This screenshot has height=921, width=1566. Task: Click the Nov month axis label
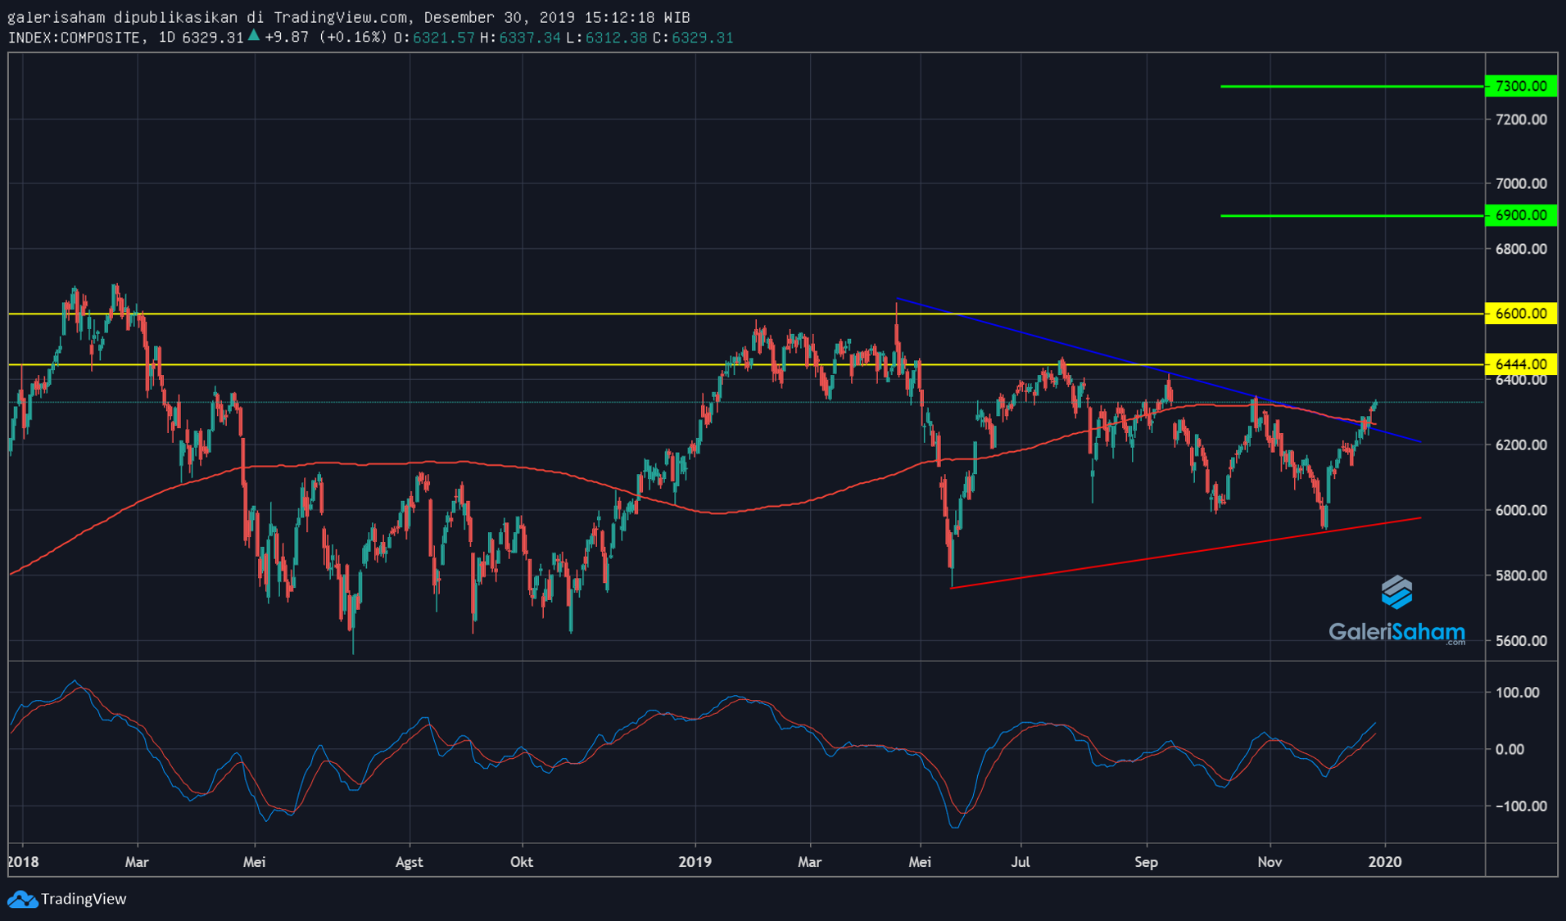(1270, 862)
